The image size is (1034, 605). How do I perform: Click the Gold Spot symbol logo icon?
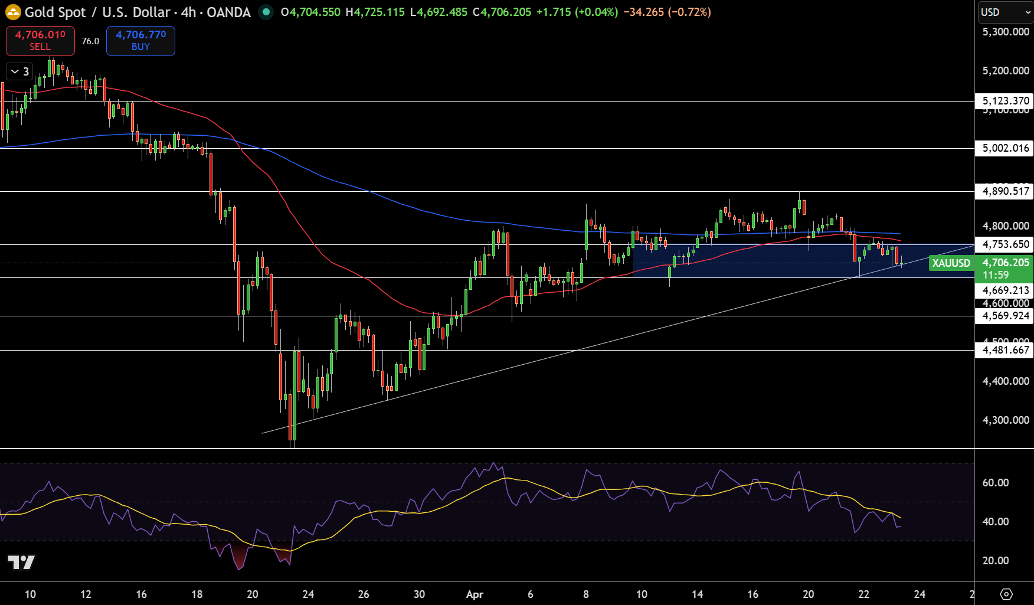click(13, 12)
